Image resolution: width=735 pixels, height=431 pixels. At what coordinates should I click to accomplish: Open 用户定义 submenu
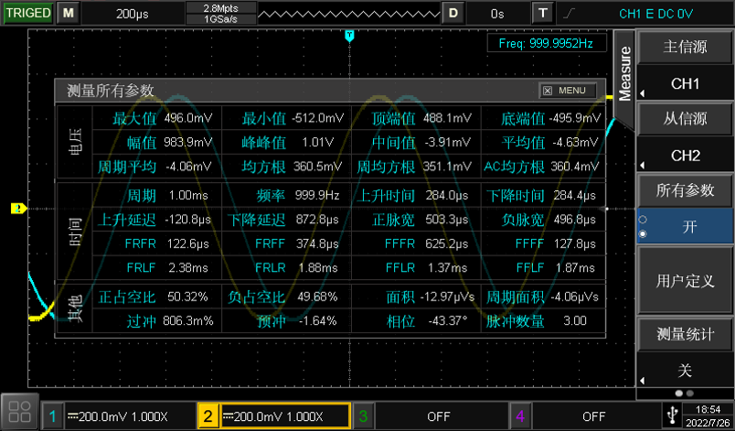click(x=686, y=281)
